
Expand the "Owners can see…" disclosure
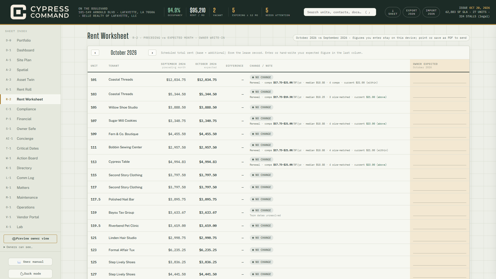tap(18, 247)
